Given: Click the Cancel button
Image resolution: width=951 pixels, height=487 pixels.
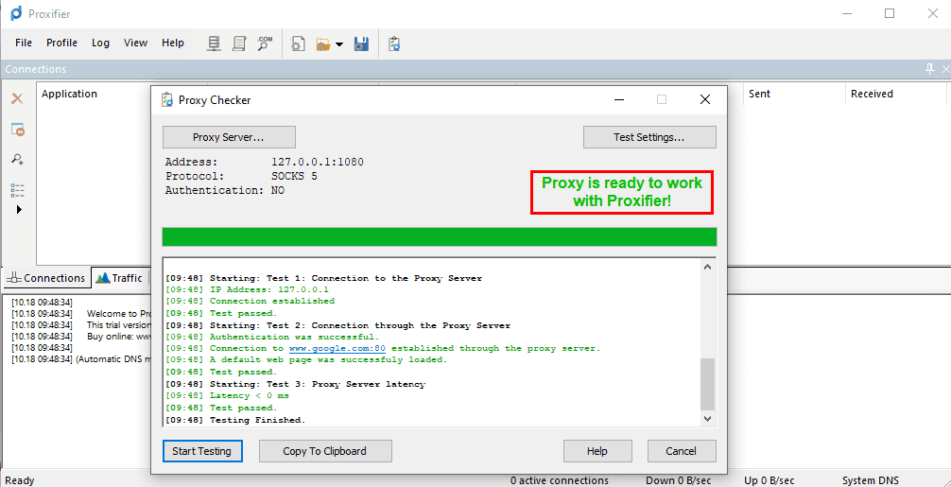Looking at the screenshot, I should (x=682, y=451).
